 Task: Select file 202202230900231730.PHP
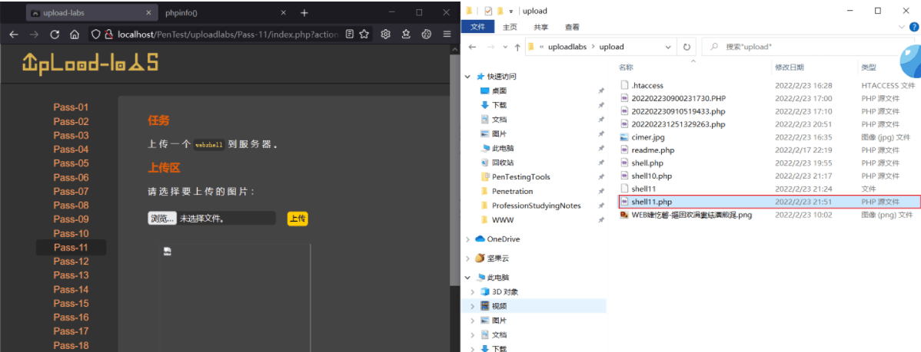coord(678,98)
